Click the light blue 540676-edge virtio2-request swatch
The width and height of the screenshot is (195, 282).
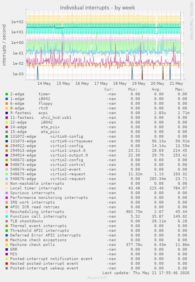7,179
